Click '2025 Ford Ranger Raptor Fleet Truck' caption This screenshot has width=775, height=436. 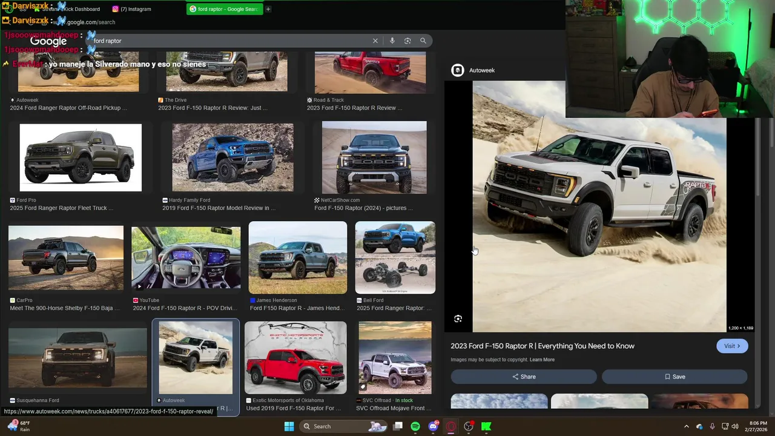pos(61,208)
